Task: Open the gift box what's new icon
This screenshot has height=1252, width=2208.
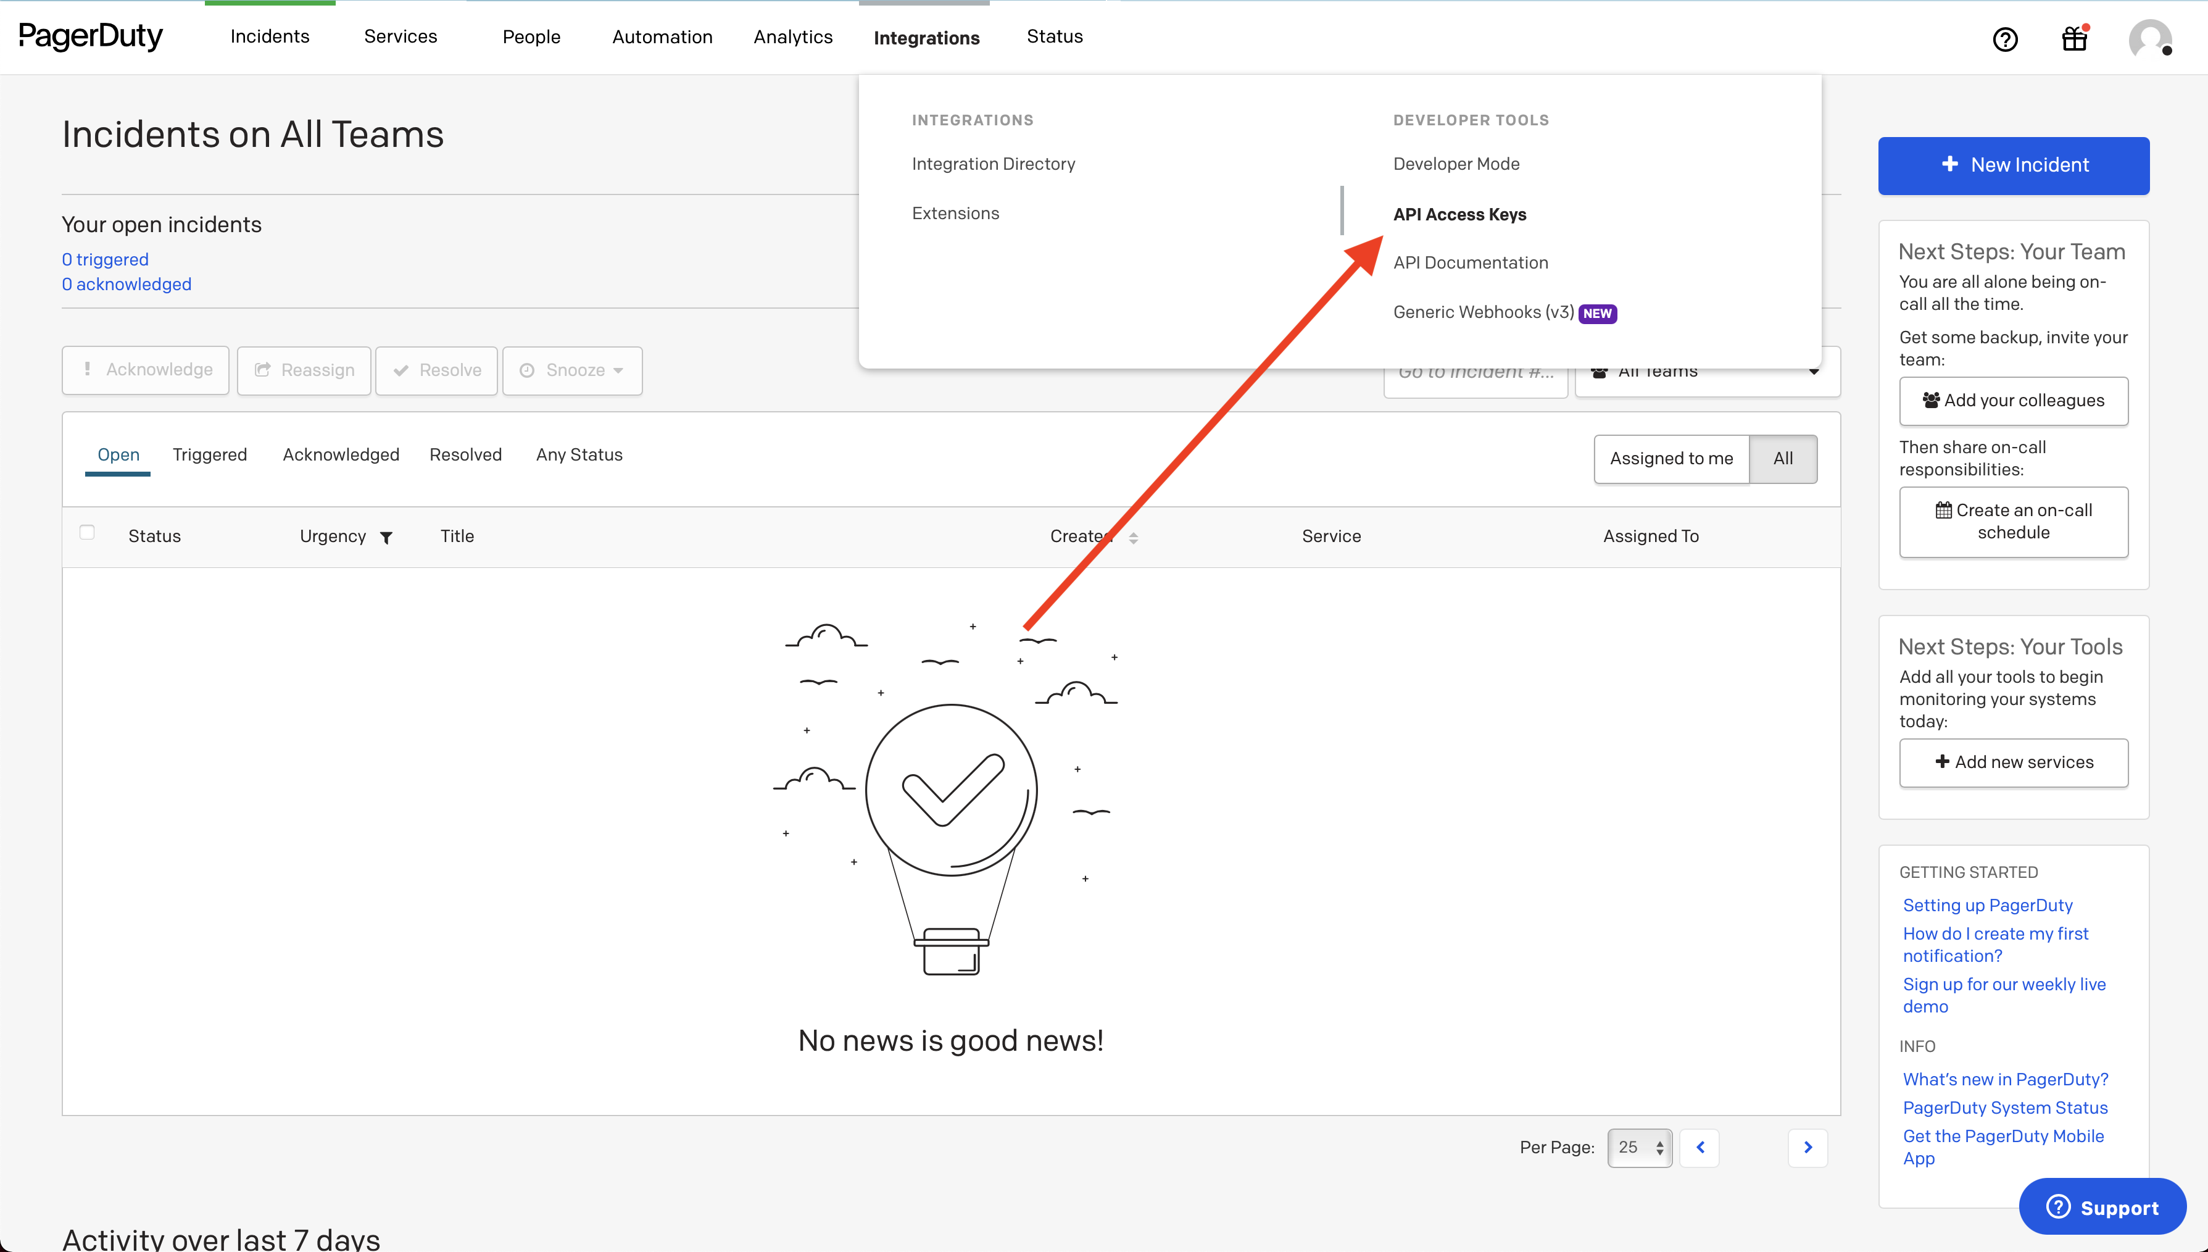Action: click(x=2074, y=39)
